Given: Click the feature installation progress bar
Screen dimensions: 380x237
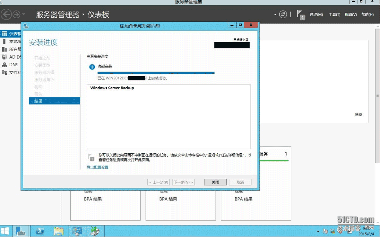Looking at the screenshot, I should 156,73.
